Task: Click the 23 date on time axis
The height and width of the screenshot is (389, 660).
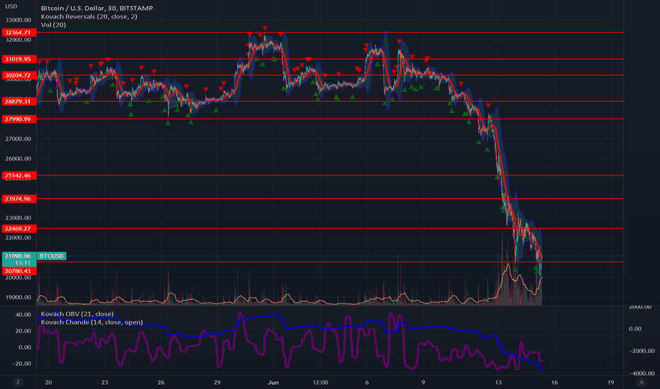Action: pyautogui.click(x=105, y=382)
